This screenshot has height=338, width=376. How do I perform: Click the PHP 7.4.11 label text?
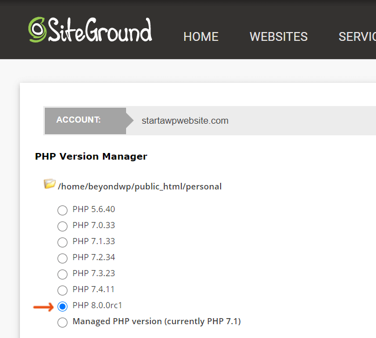coord(93,289)
